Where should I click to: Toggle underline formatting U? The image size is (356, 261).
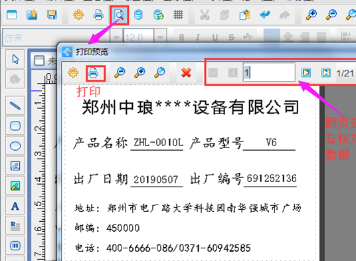(215, 37)
